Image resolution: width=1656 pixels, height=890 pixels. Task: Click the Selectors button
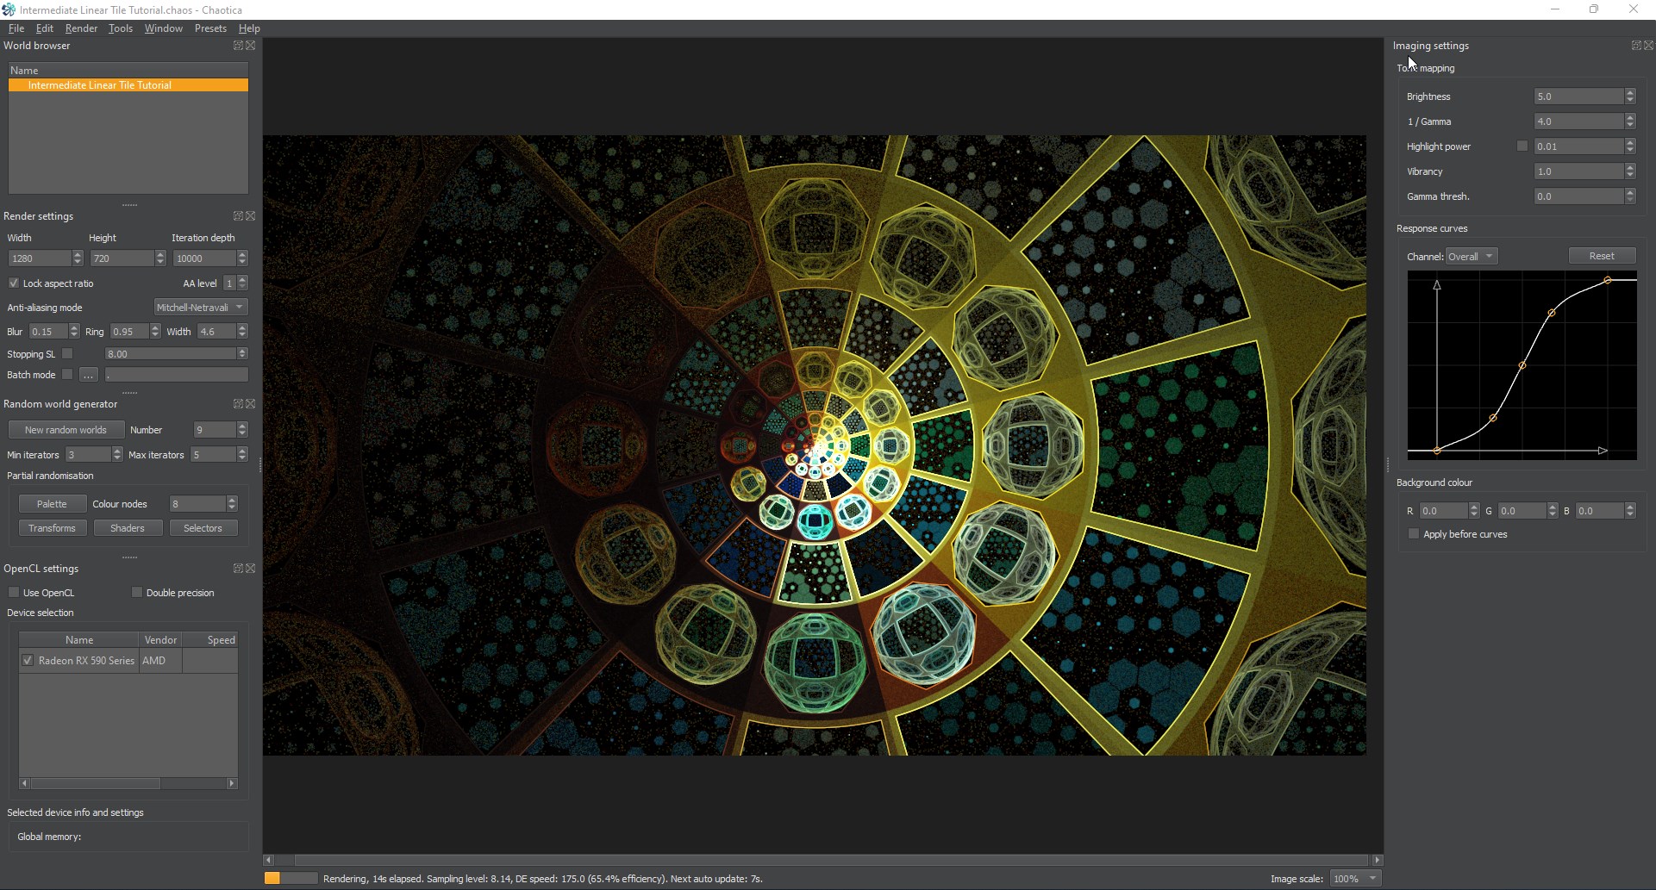[203, 528]
